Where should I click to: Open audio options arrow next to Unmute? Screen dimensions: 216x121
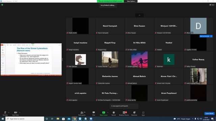pos(9,113)
